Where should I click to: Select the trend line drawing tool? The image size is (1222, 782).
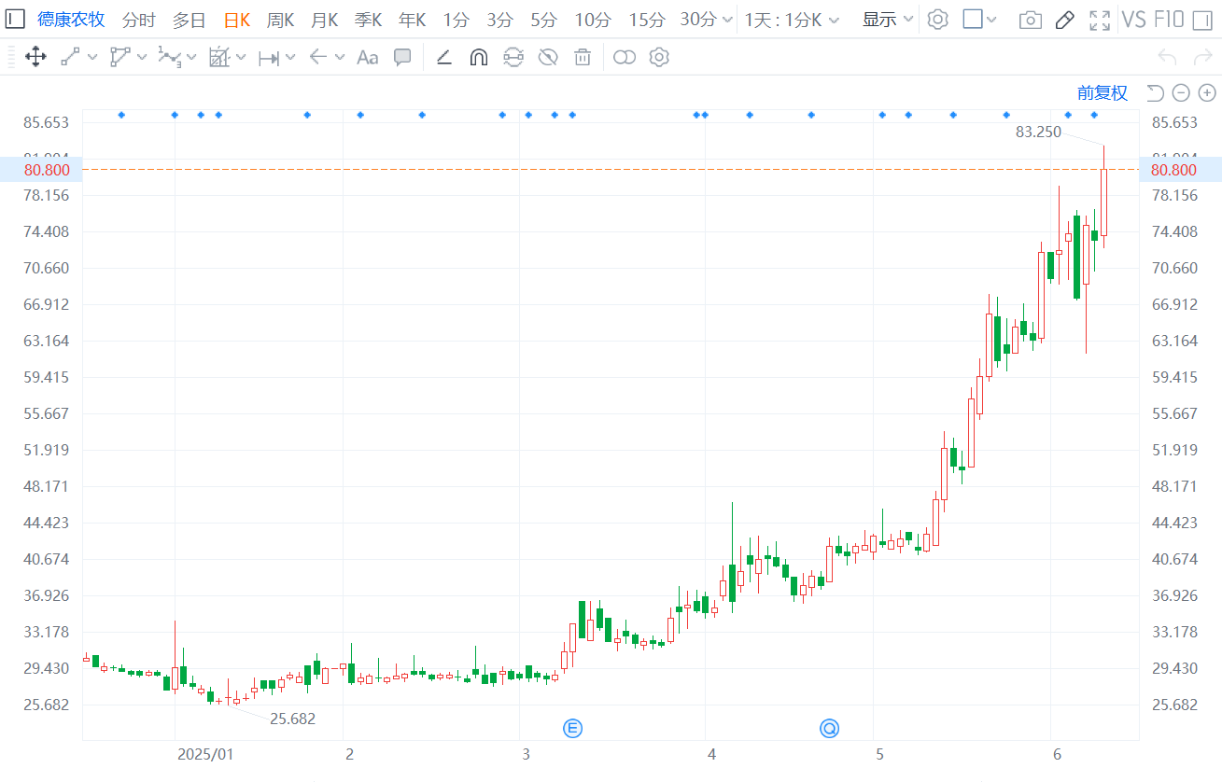coord(70,58)
